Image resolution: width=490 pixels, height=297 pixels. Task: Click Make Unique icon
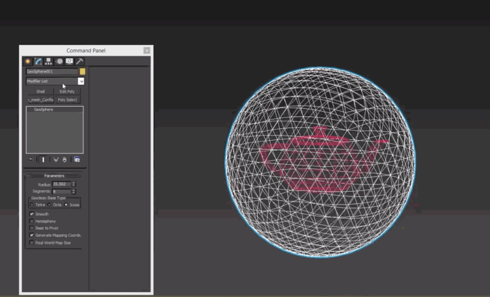[56, 160]
